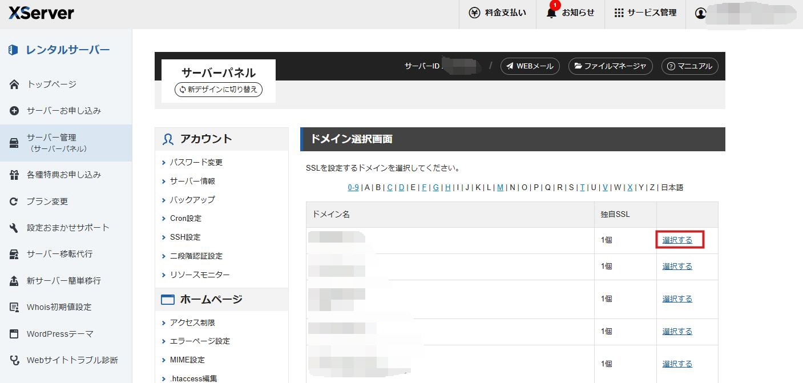
Task: Open 設定おまかせサポート in sidebar
Action: 68,228
